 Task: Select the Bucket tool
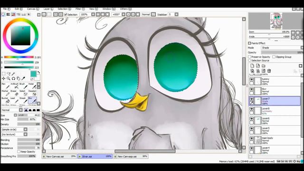coord(6,100)
